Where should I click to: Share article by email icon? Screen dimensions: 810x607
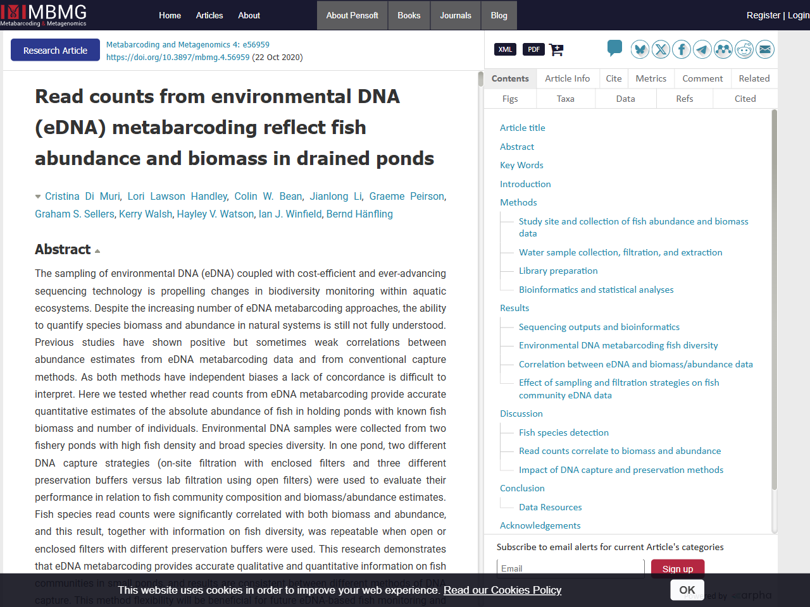[x=765, y=49]
